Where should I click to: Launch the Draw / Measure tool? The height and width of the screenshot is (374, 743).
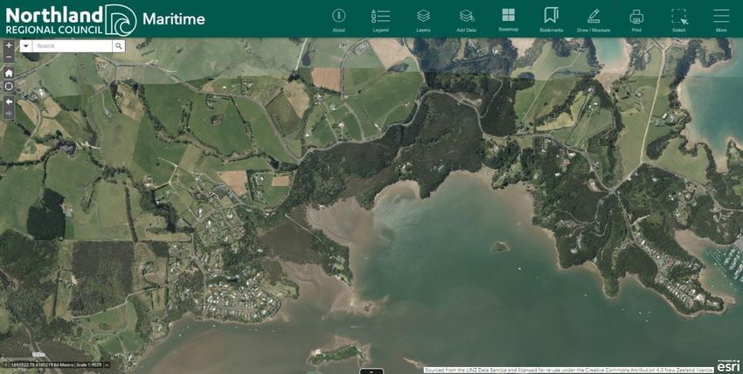tap(594, 19)
